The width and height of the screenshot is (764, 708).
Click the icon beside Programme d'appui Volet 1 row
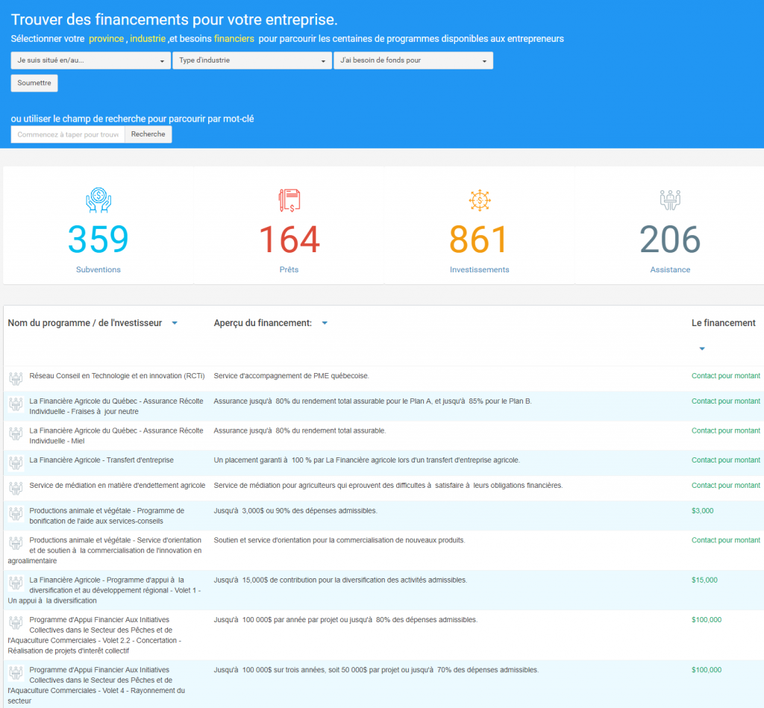(x=16, y=582)
